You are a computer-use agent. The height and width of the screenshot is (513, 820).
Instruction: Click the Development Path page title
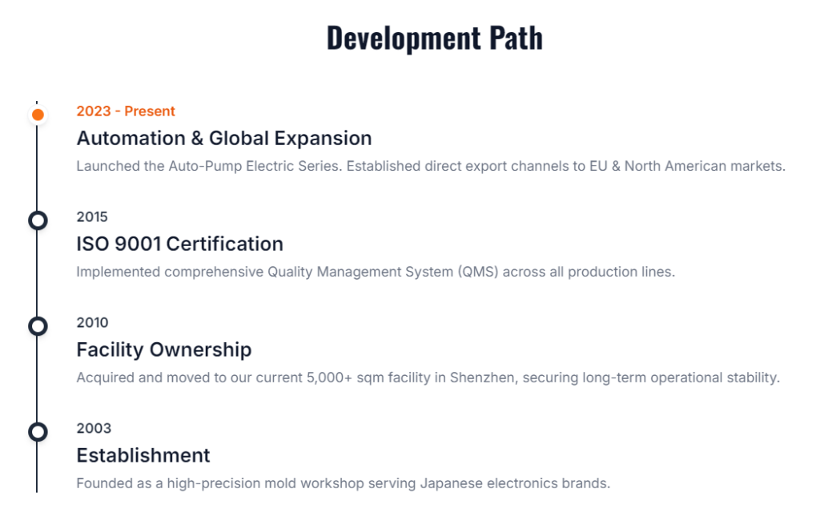[434, 38]
